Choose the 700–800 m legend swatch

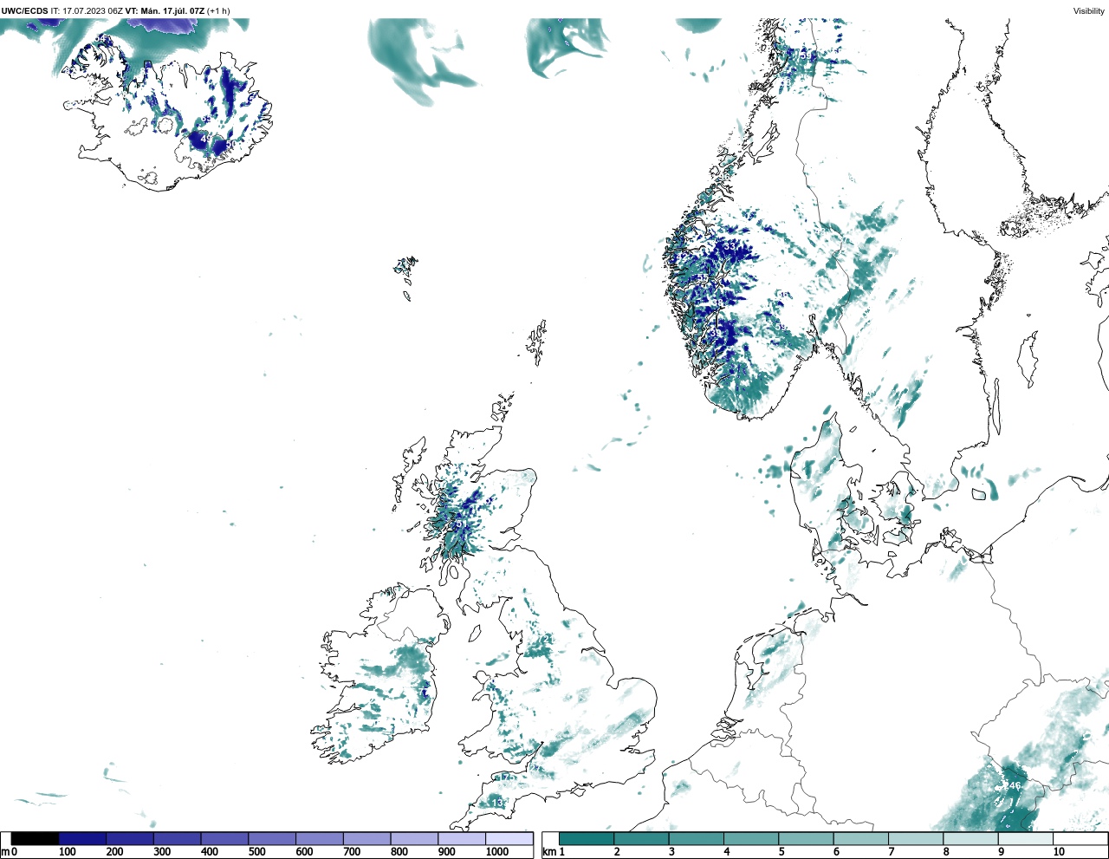pyautogui.click(x=366, y=838)
